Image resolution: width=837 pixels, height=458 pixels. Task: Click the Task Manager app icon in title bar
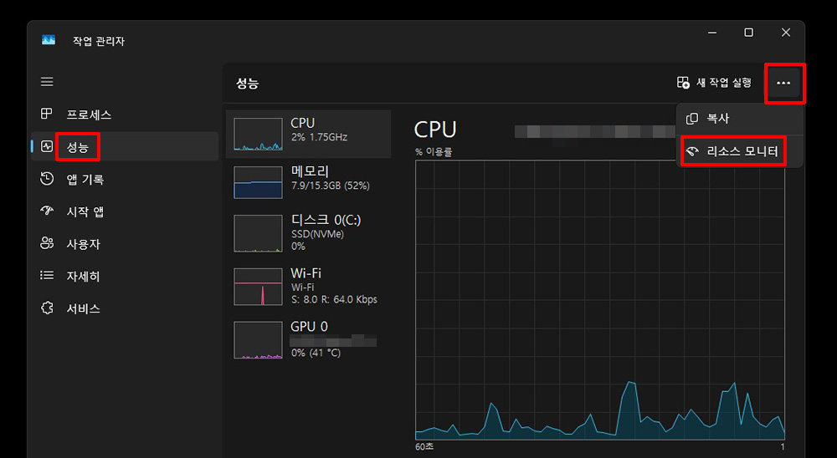(49, 40)
